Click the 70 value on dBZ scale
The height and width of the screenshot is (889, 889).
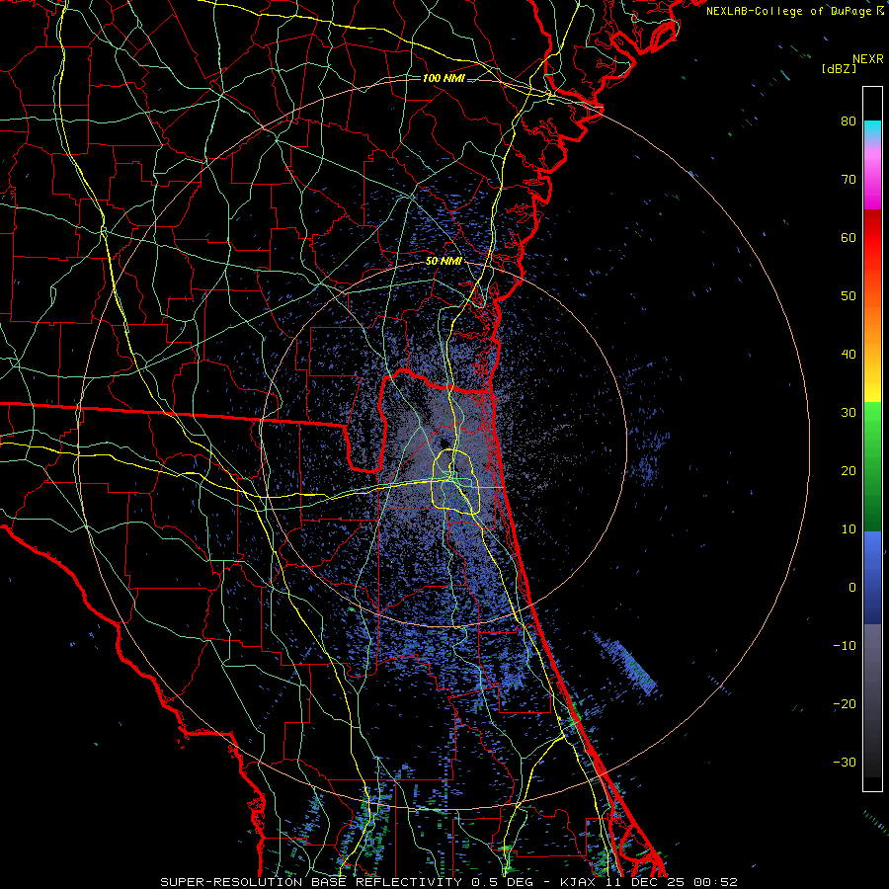849,180
